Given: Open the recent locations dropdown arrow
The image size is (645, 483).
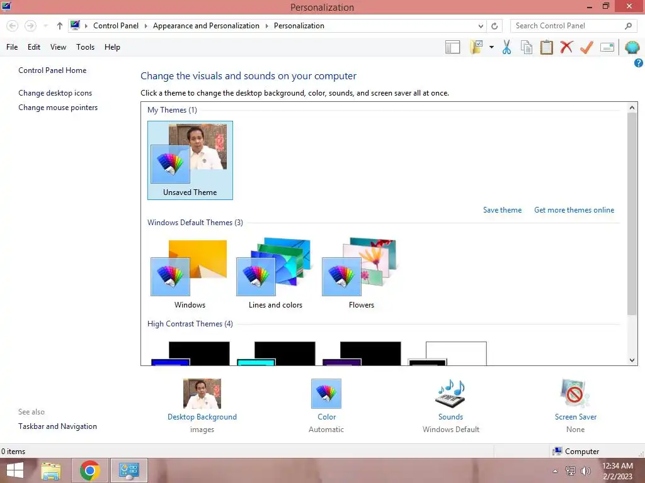Looking at the screenshot, I should click(45, 26).
